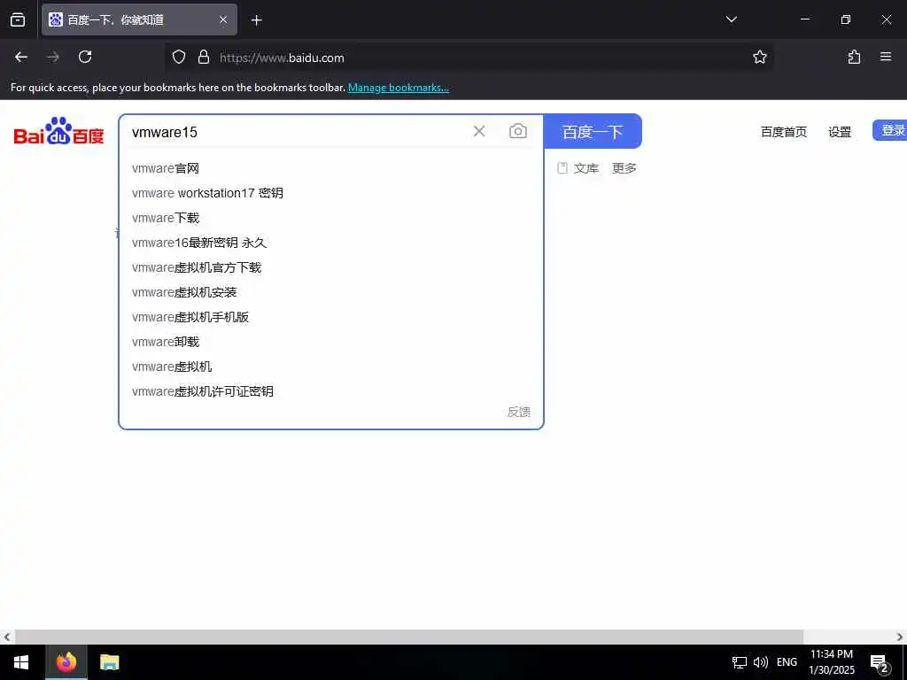Open tracking protection shield icon
The height and width of the screenshot is (680, 907).
tap(179, 58)
